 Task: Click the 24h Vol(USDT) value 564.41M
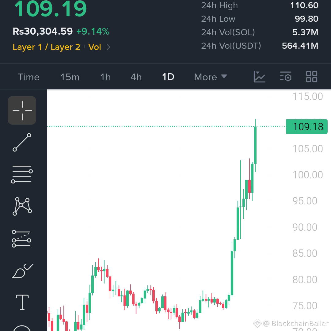pos(300,46)
